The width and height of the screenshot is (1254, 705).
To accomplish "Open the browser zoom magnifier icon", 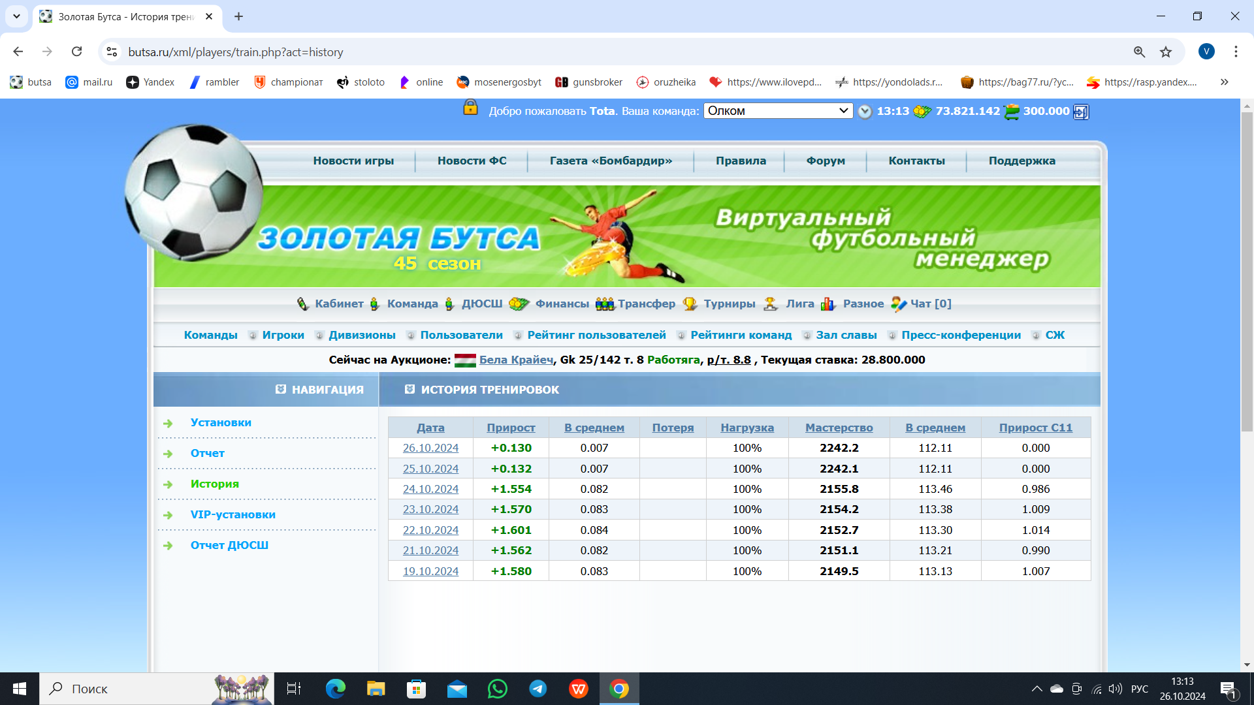I will [1139, 52].
